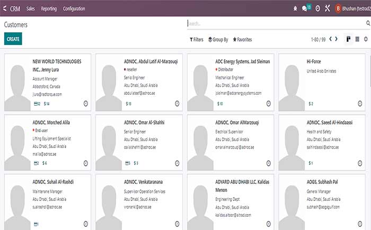This screenshot has width=371, height=230.
Task: Open the Filters dropdown
Action: [197, 40]
